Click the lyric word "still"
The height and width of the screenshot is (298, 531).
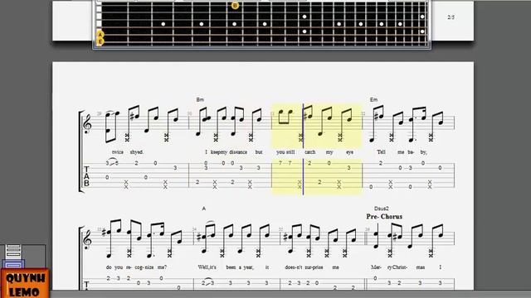tap(290, 152)
